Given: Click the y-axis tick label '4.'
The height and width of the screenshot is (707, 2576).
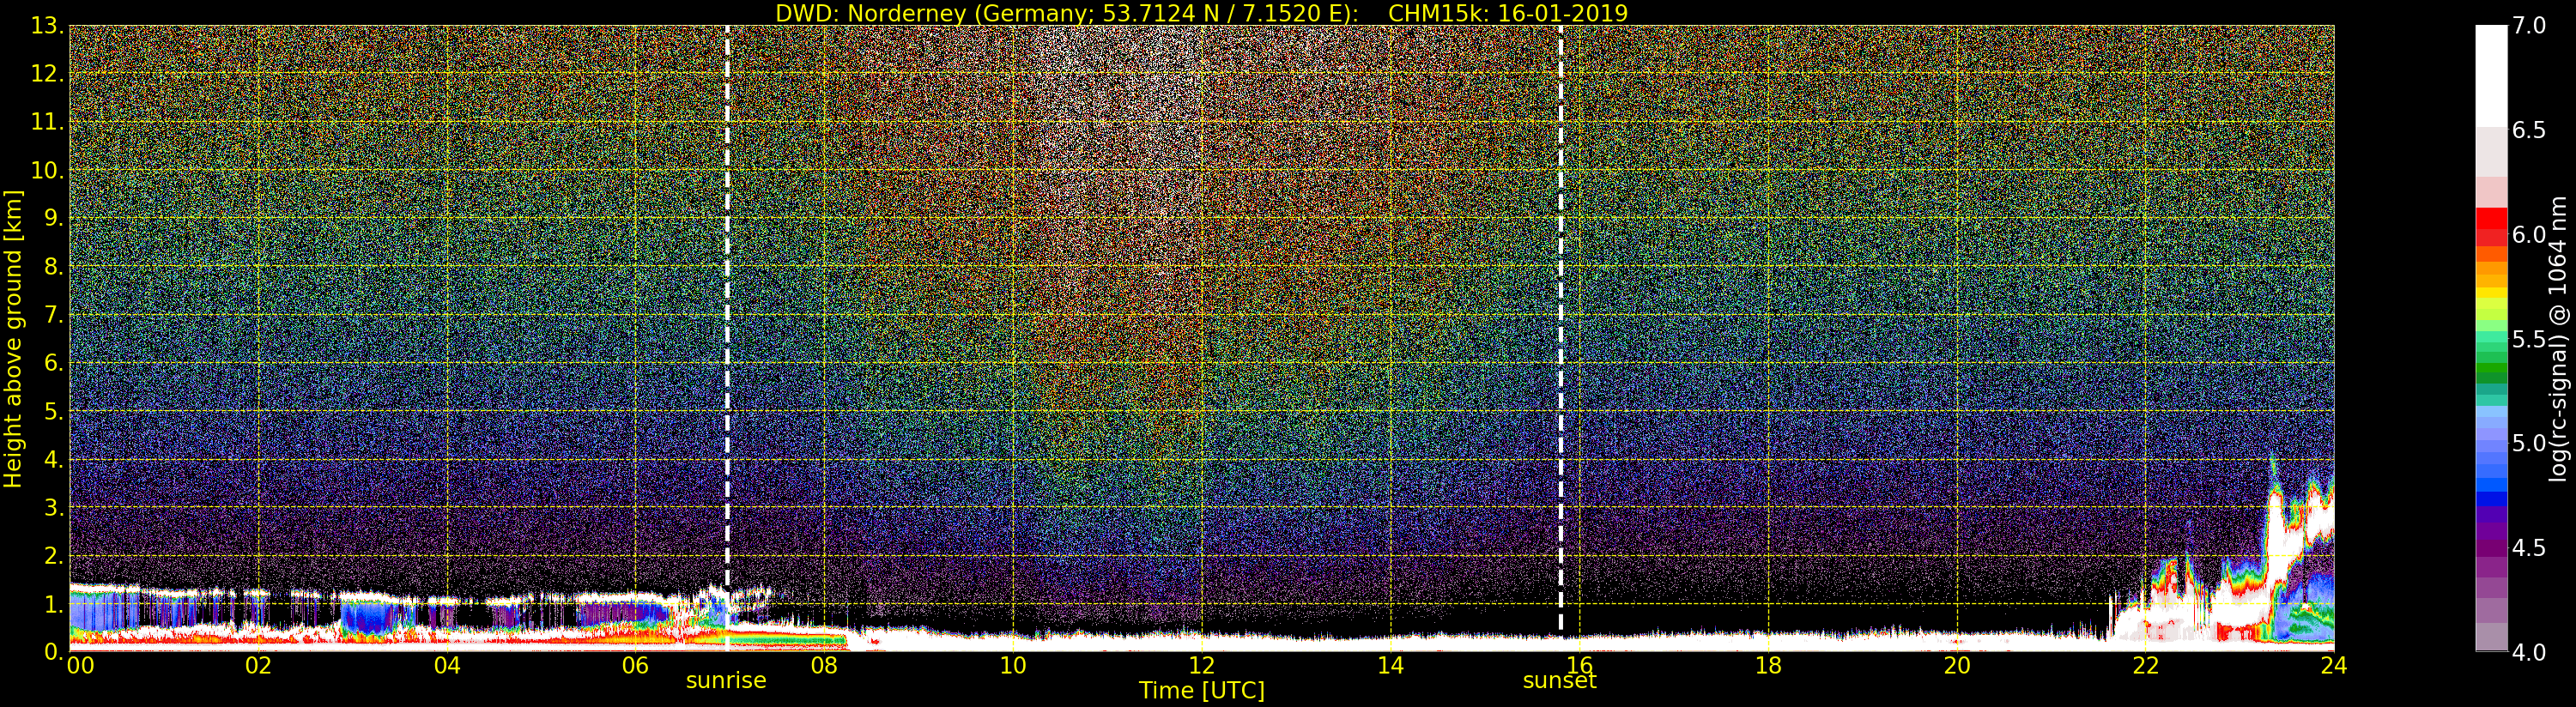Looking at the screenshot, I should click(53, 459).
